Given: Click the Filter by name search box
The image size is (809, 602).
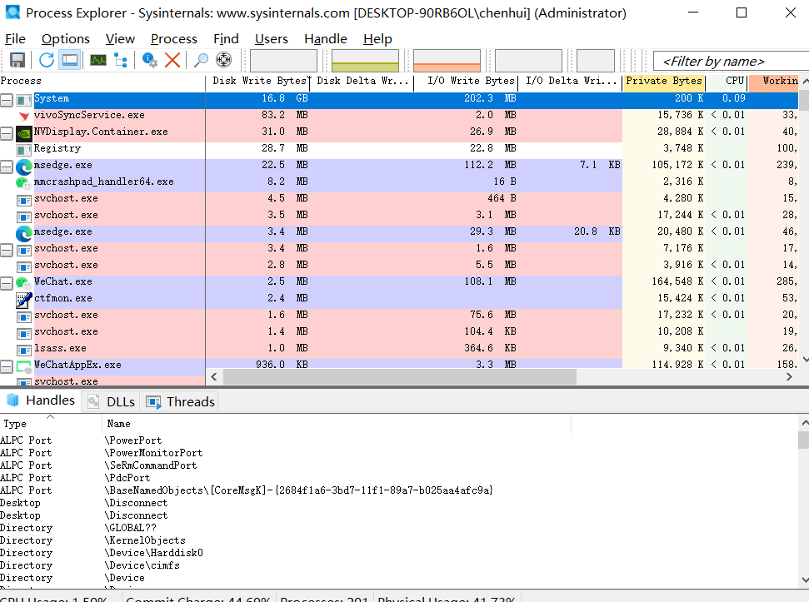Looking at the screenshot, I should tap(731, 61).
